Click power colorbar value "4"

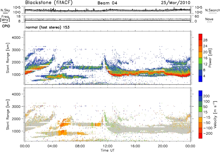[x=204, y=76]
